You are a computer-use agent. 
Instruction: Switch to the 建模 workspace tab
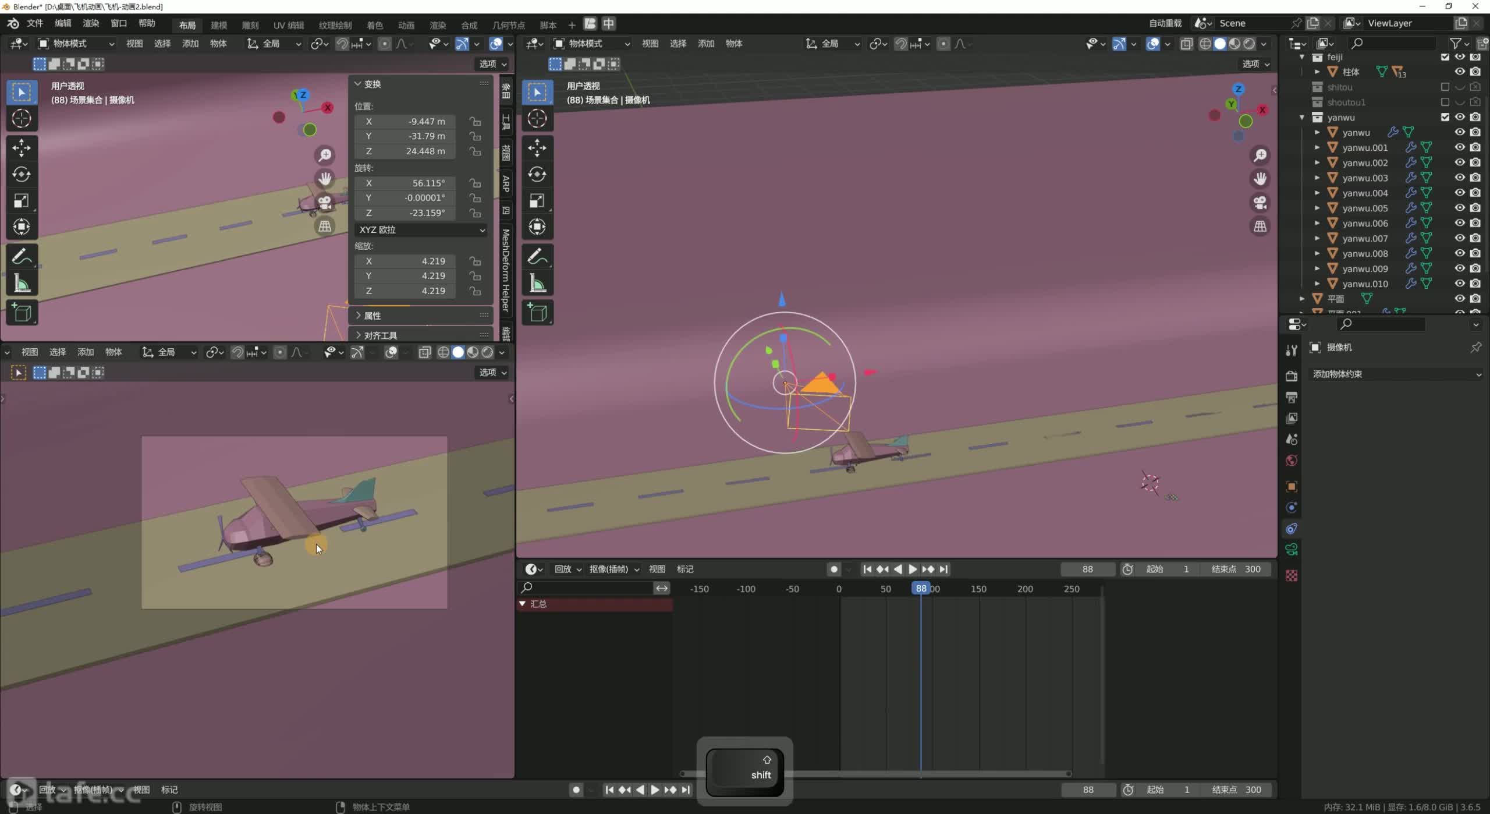click(219, 25)
